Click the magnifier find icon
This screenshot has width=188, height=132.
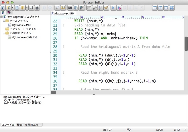pos(57,8)
